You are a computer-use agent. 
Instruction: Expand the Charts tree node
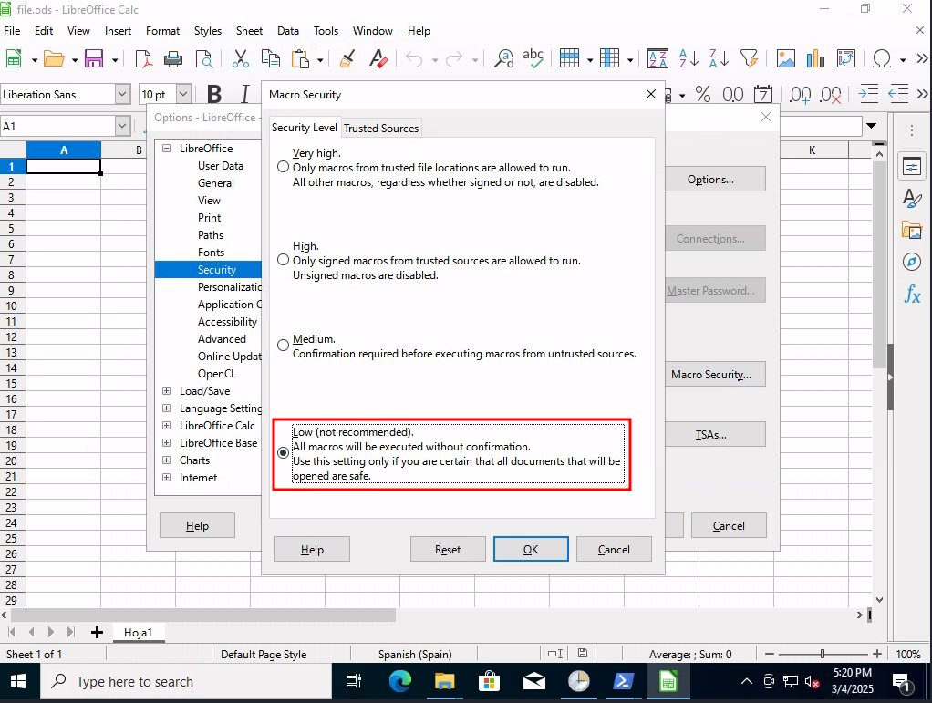point(166,460)
